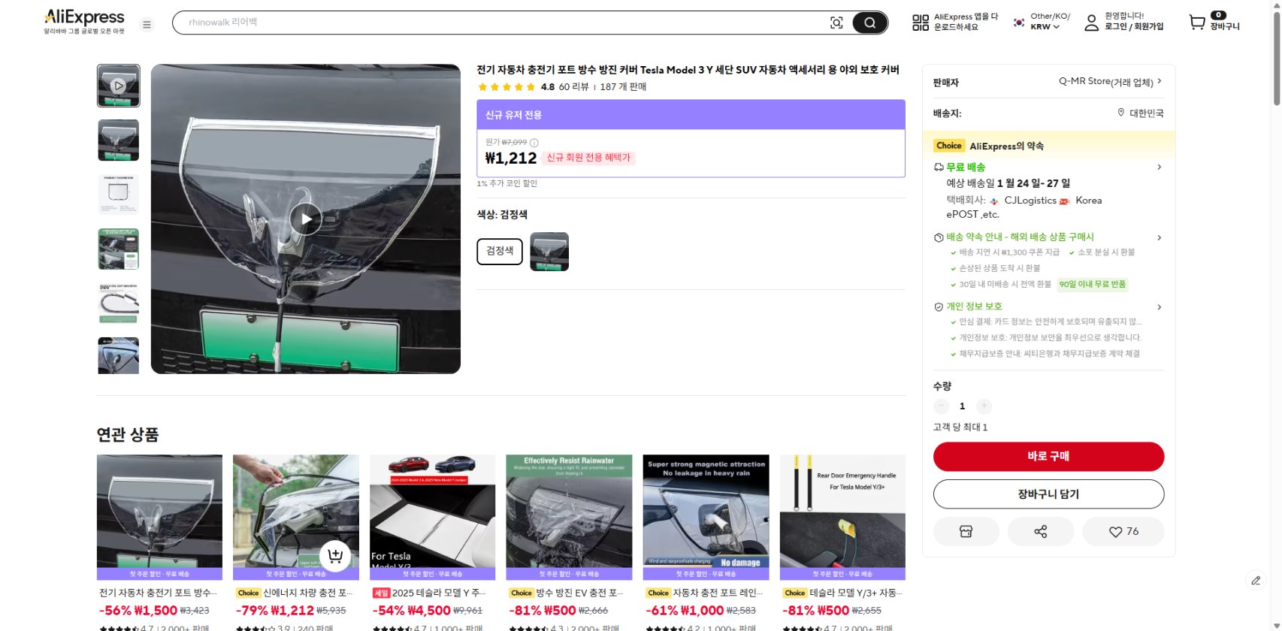Select the fifth cable thumbnail
The width and height of the screenshot is (1282, 631).
[x=119, y=303]
